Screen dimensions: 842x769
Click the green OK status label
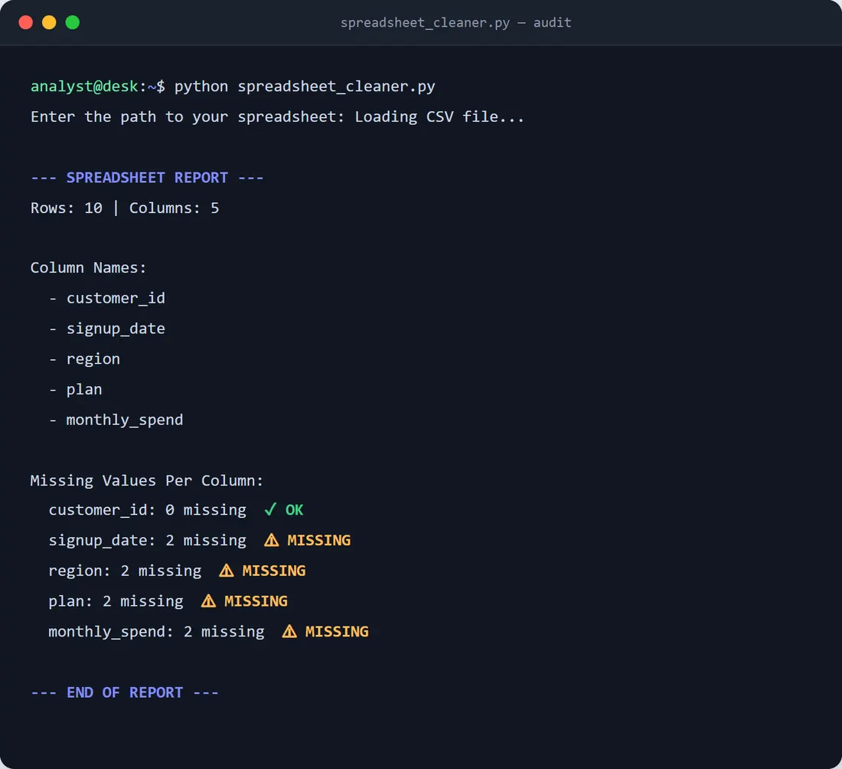[294, 510]
